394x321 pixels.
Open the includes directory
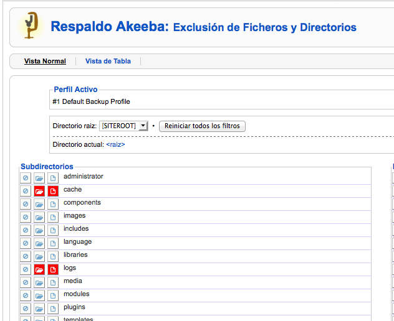(76, 228)
